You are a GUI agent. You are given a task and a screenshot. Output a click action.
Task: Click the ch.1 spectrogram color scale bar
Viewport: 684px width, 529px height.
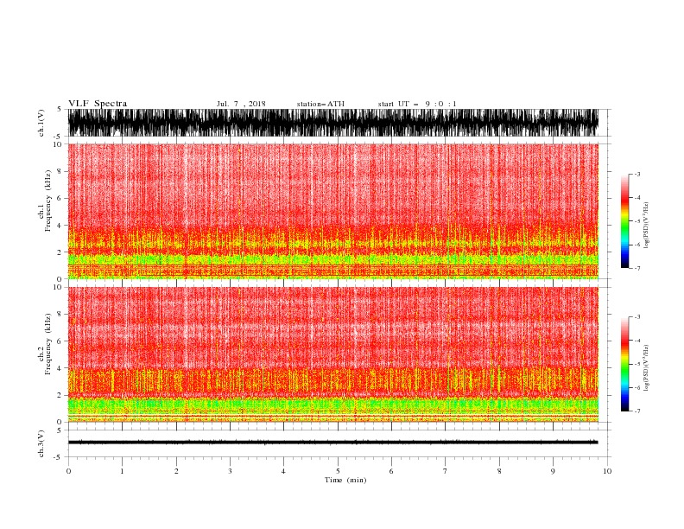624,221
